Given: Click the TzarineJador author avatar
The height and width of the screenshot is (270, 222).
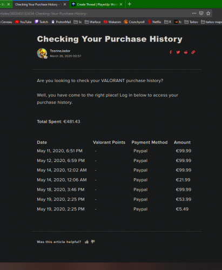Looking at the screenshot, I should [x=42, y=53].
